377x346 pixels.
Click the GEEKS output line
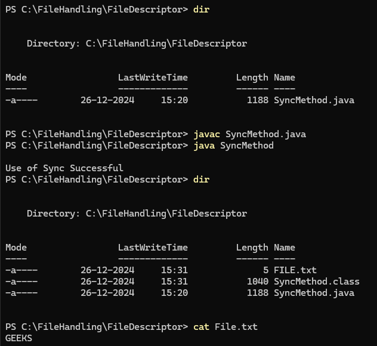[x=18, y=338]
